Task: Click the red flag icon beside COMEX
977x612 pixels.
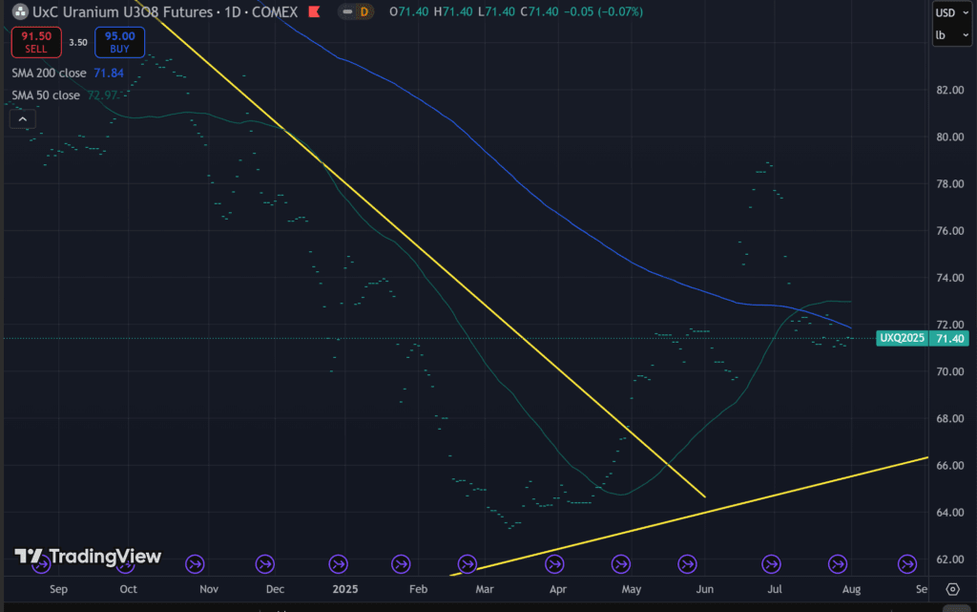Action: pyautogui.click(x=314, y=12)
